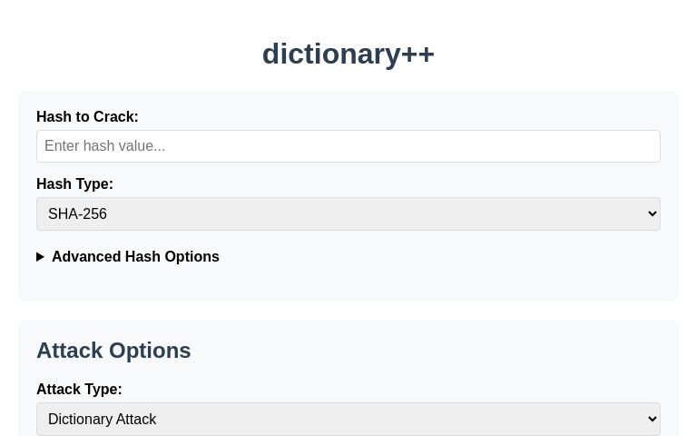Click the word "Crack" in the hash label
697x436 pixels.
pyautogui.click(x=114, y=117)
